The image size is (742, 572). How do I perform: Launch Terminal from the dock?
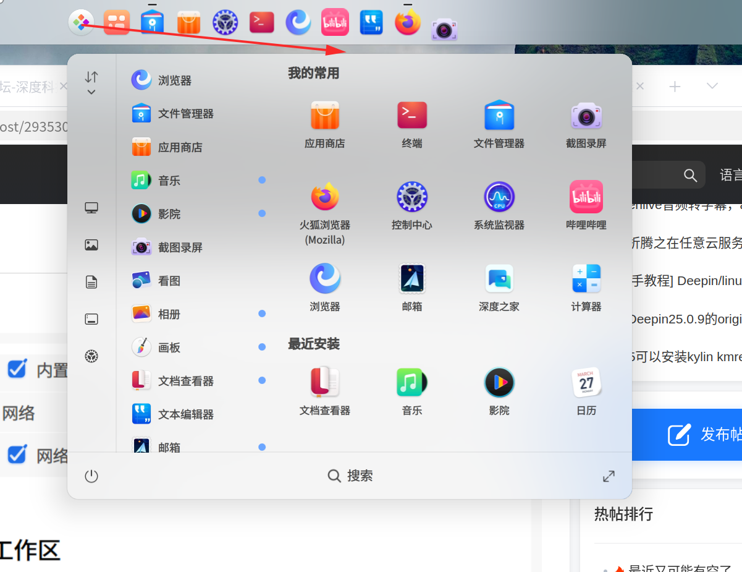[261, 23]
